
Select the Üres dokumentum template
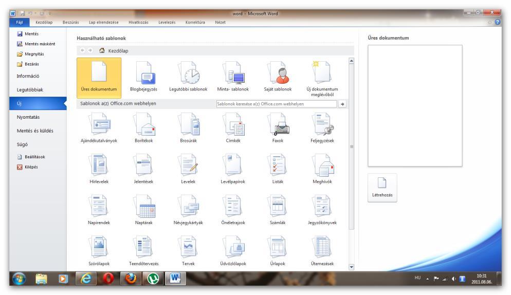tap(99, 78)
